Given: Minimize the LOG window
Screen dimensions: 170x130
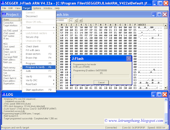Looking at the screenshot, I should point(153,95).
